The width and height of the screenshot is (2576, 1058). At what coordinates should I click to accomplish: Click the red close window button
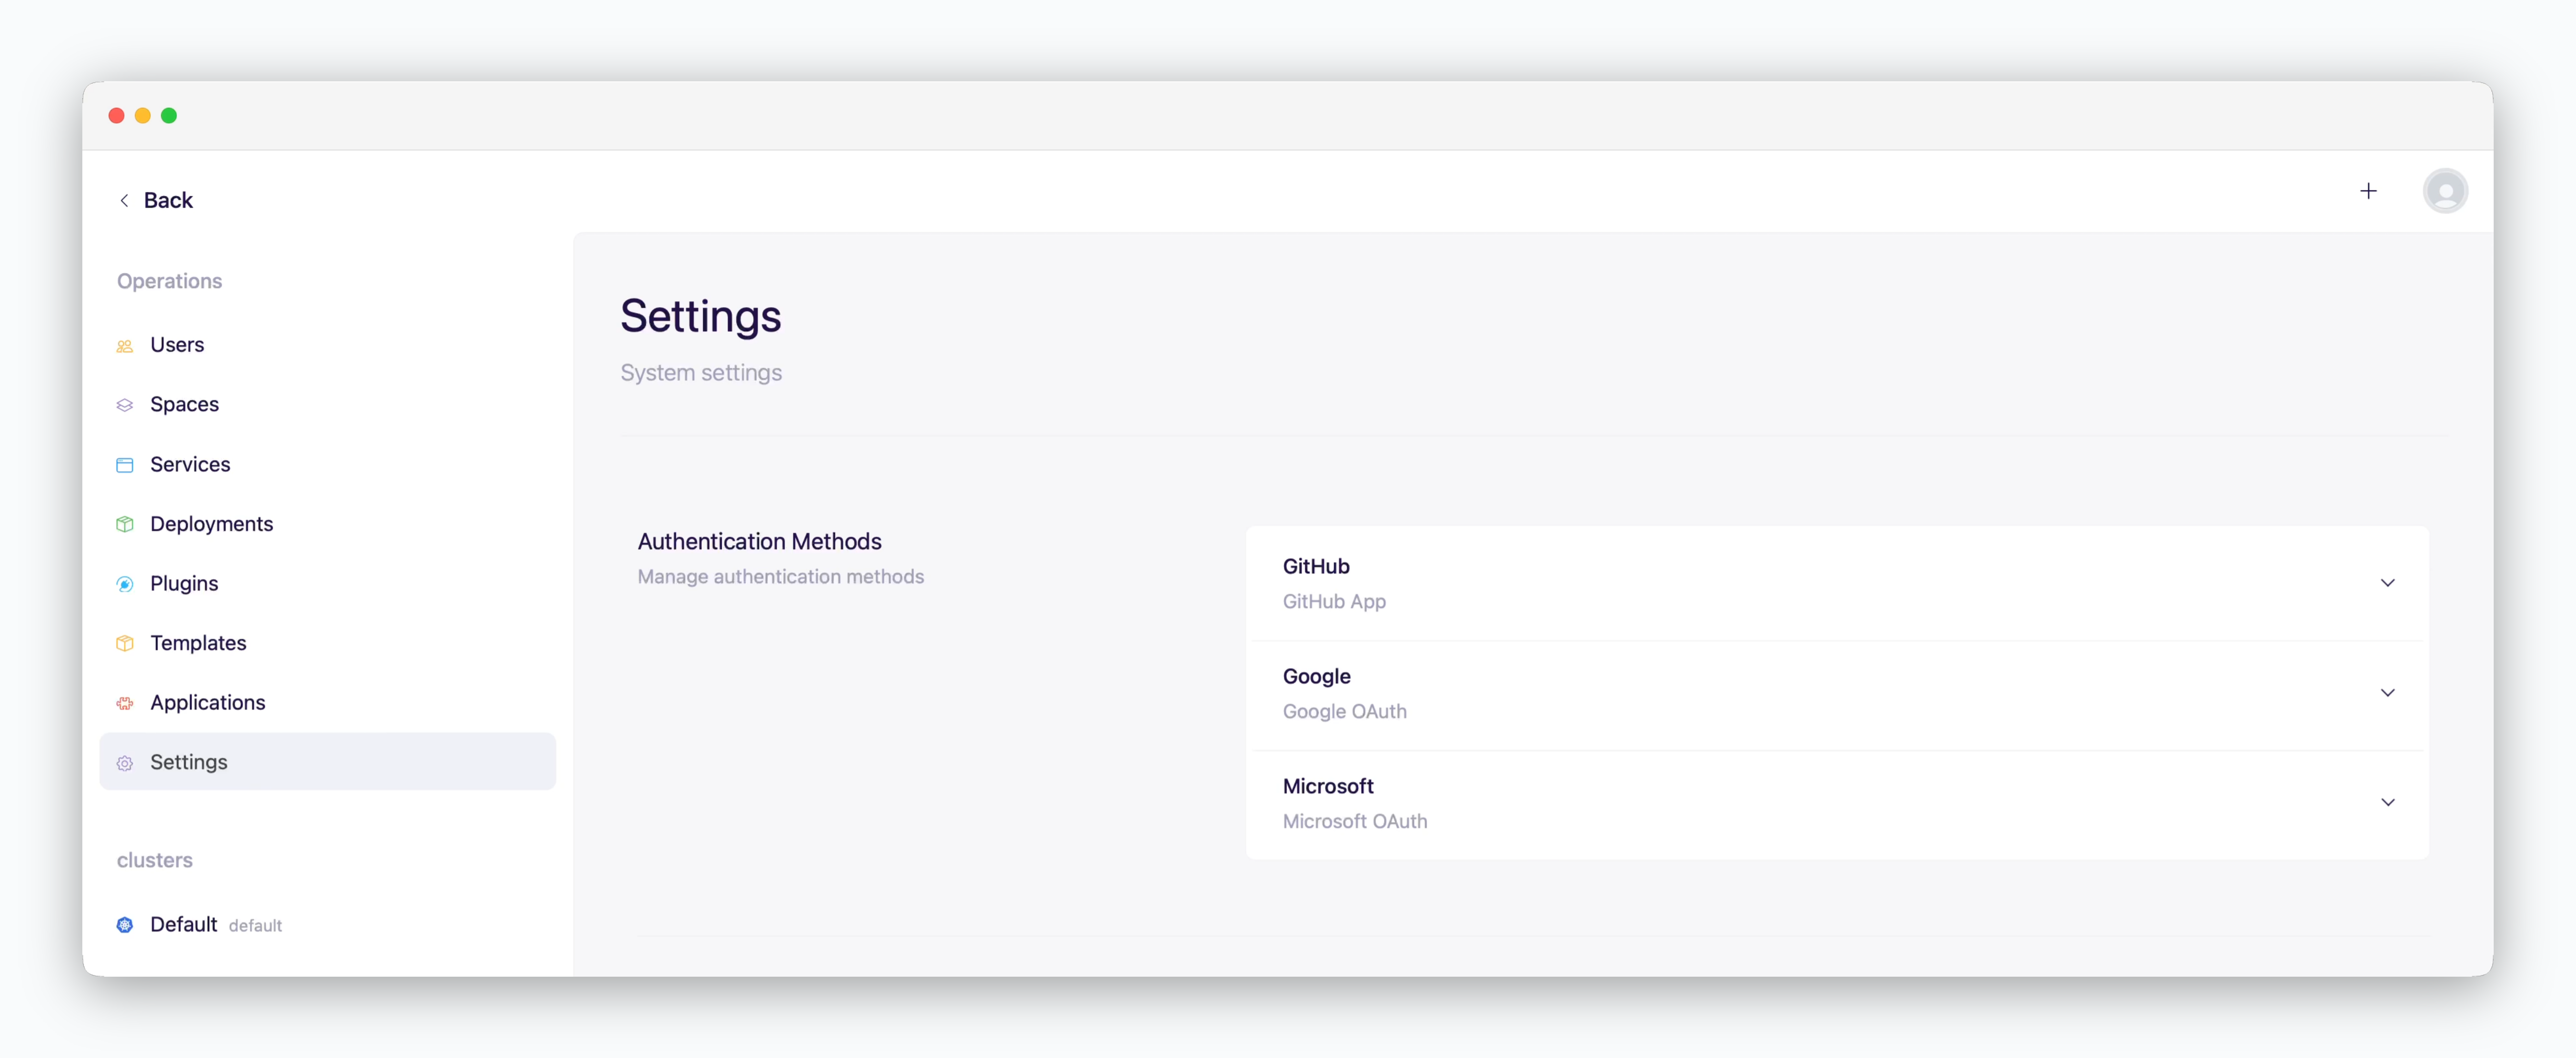pyautogui.click(x=116, y=116)
